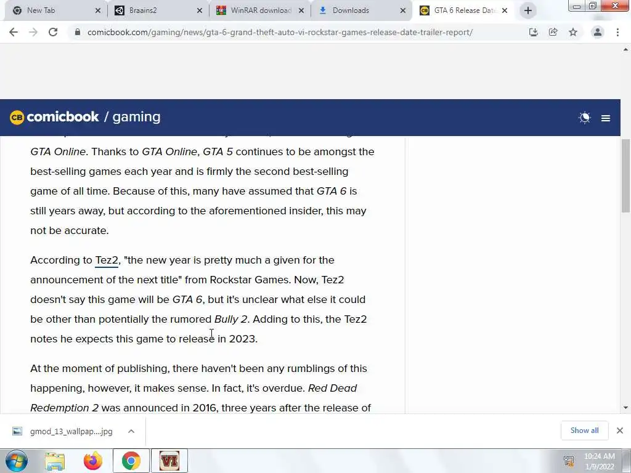Screen dimensions: 631x473
Task: Toggle dark mode sun icon
Action: point(584,118)
